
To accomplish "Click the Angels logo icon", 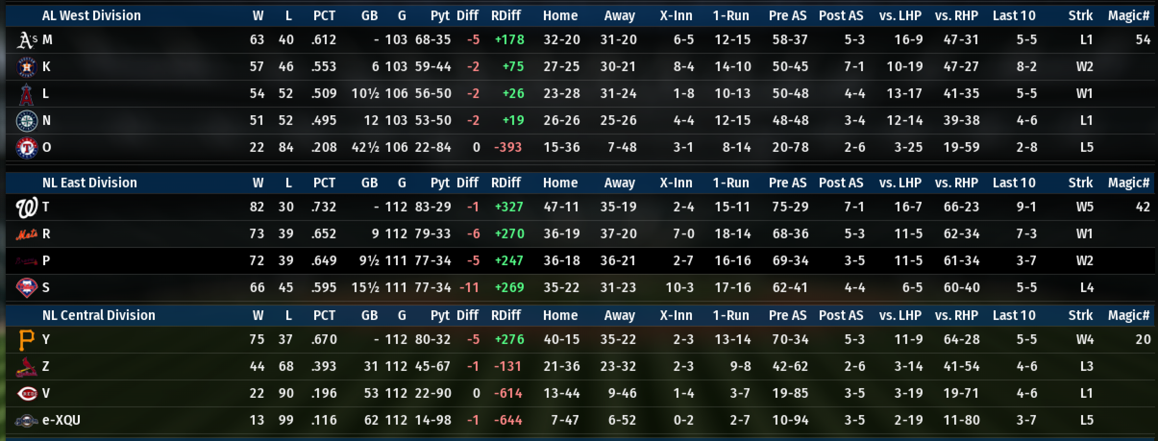I will pos(26,94).
